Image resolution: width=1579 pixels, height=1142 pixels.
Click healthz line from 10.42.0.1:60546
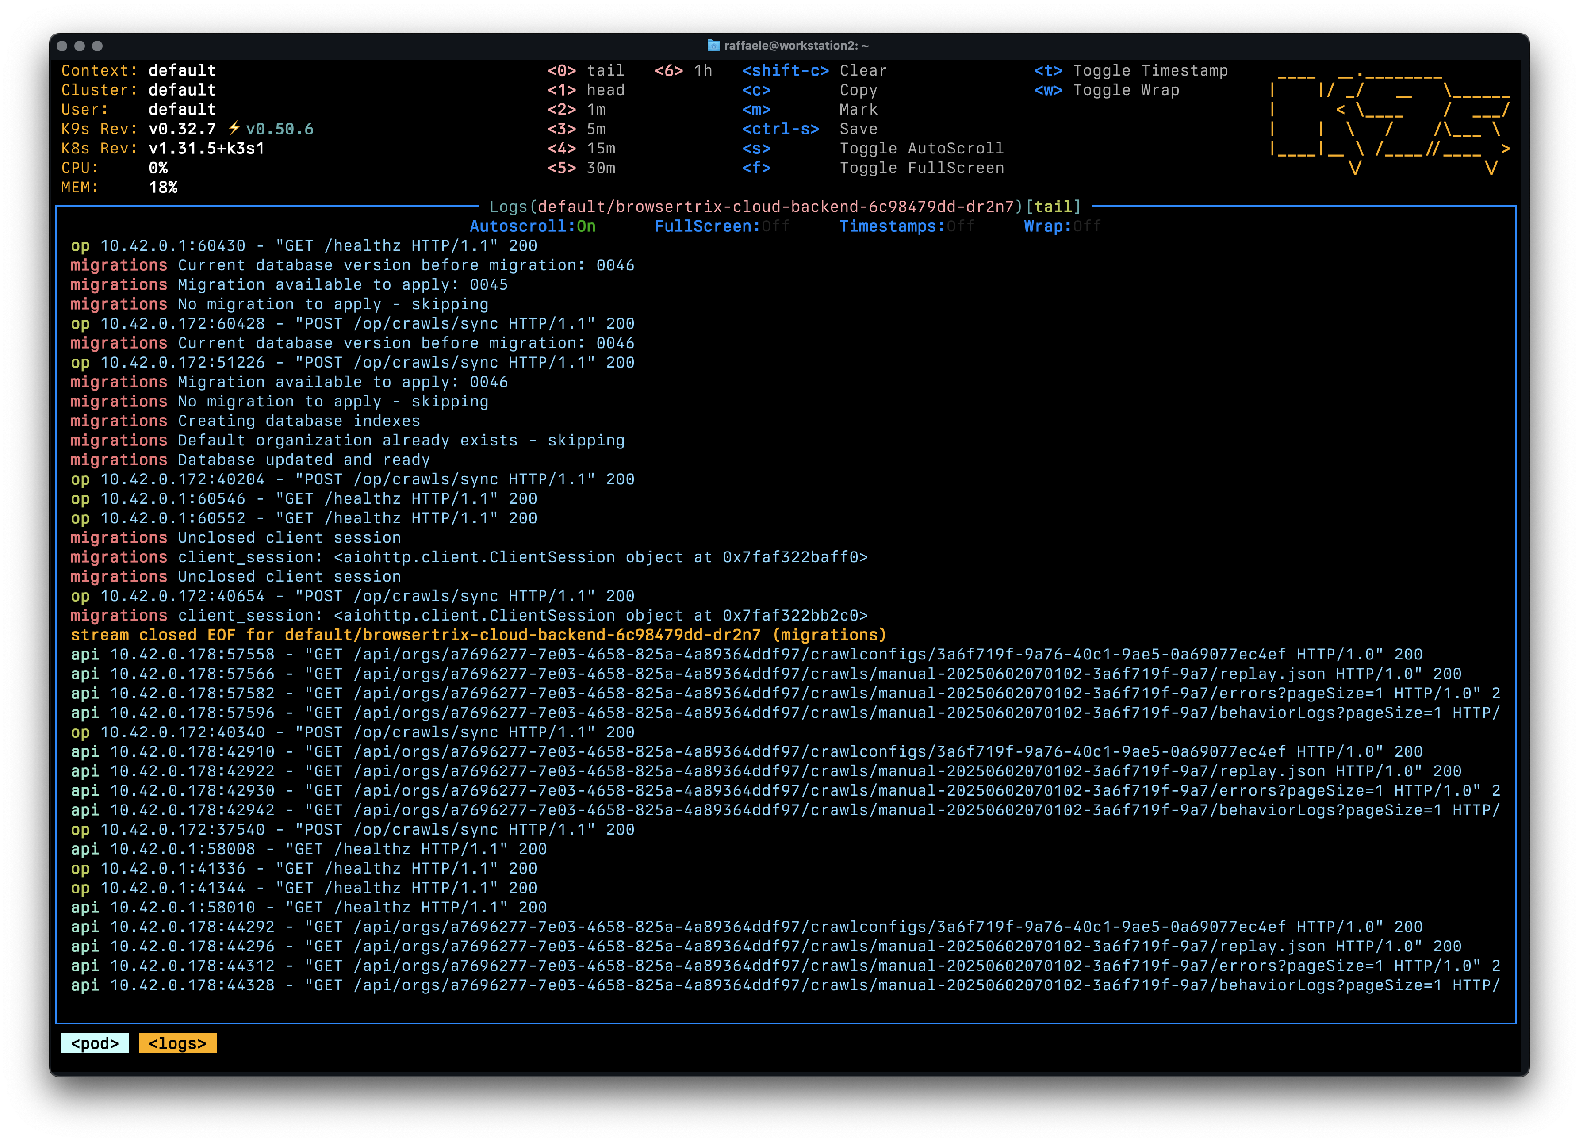tap(303, 499)
